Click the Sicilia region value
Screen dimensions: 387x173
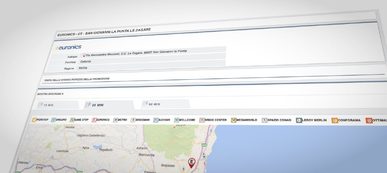83,68
